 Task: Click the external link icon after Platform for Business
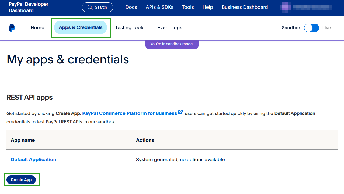(180, 112)
